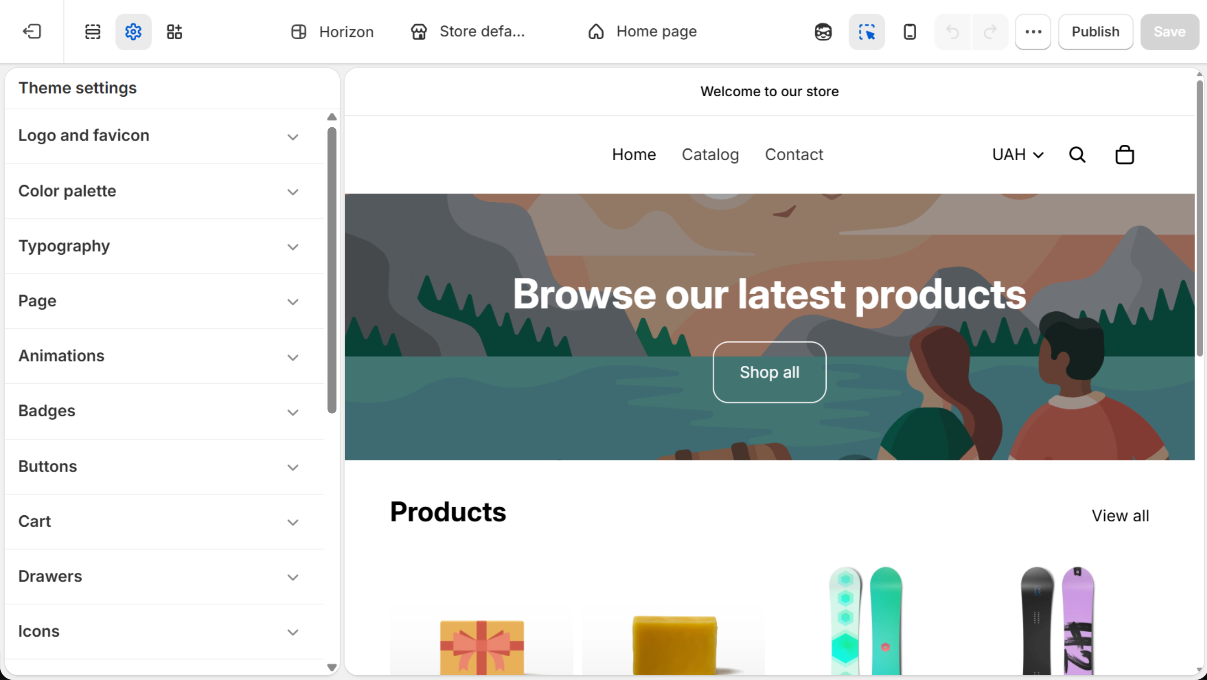Open the UAH currency dropdown
The image size is (1207, 680).
coord(1018,155)
